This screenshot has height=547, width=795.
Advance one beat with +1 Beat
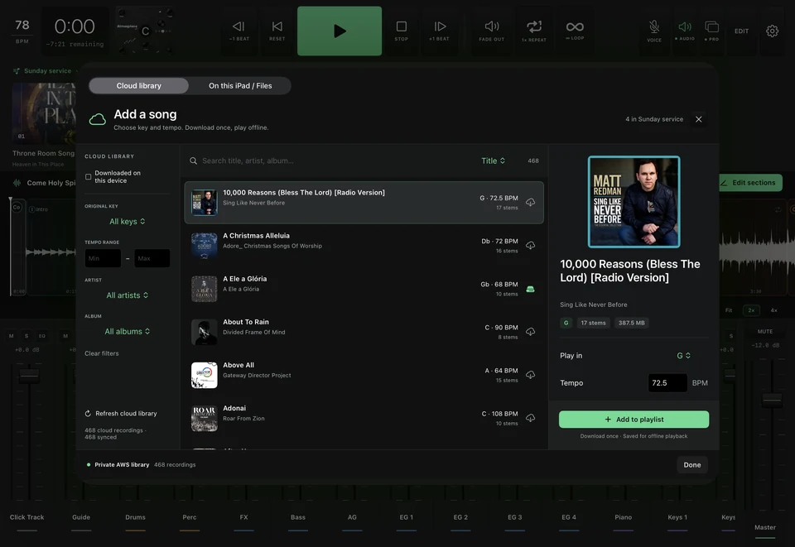point(439,31)
